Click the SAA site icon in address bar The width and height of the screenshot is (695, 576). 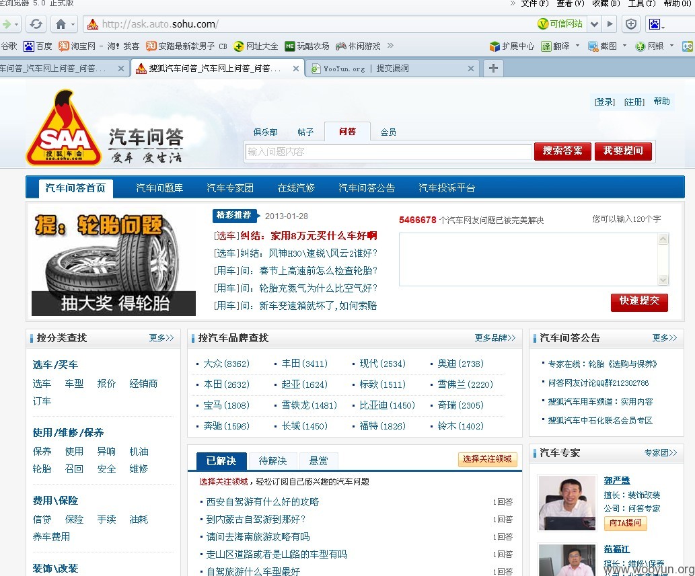click(93, 24)
